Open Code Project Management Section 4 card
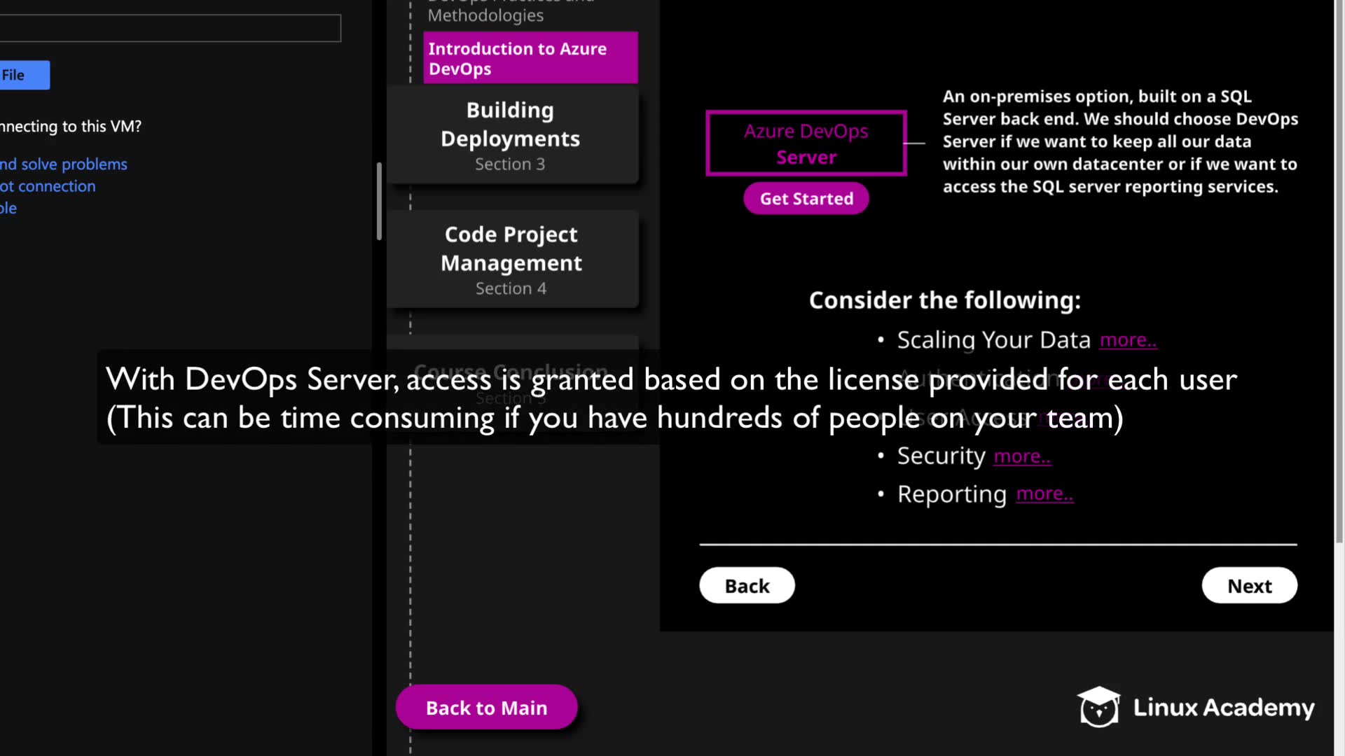 [511, 260]
